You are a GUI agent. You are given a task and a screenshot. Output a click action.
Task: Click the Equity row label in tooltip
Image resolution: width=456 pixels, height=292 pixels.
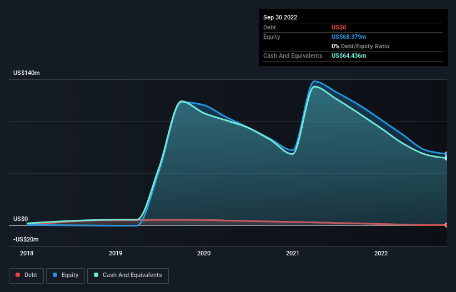pyautogui.click(x=272, y=37)
